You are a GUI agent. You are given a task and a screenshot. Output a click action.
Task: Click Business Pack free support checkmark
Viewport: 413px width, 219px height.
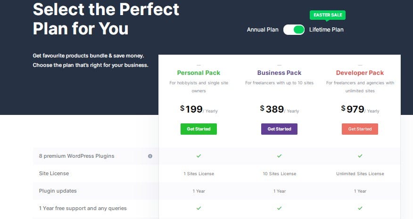pos(279,208)
